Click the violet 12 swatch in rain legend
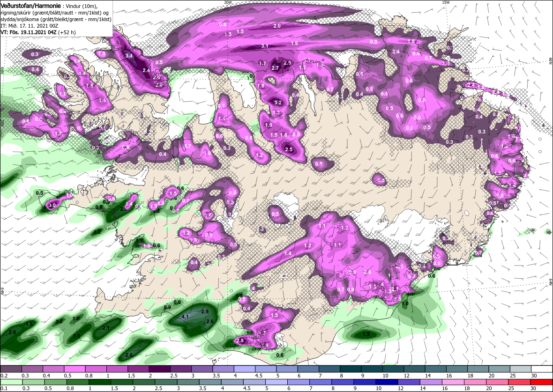The width and height of the screenshot is (553, 392). click(409, 382)
